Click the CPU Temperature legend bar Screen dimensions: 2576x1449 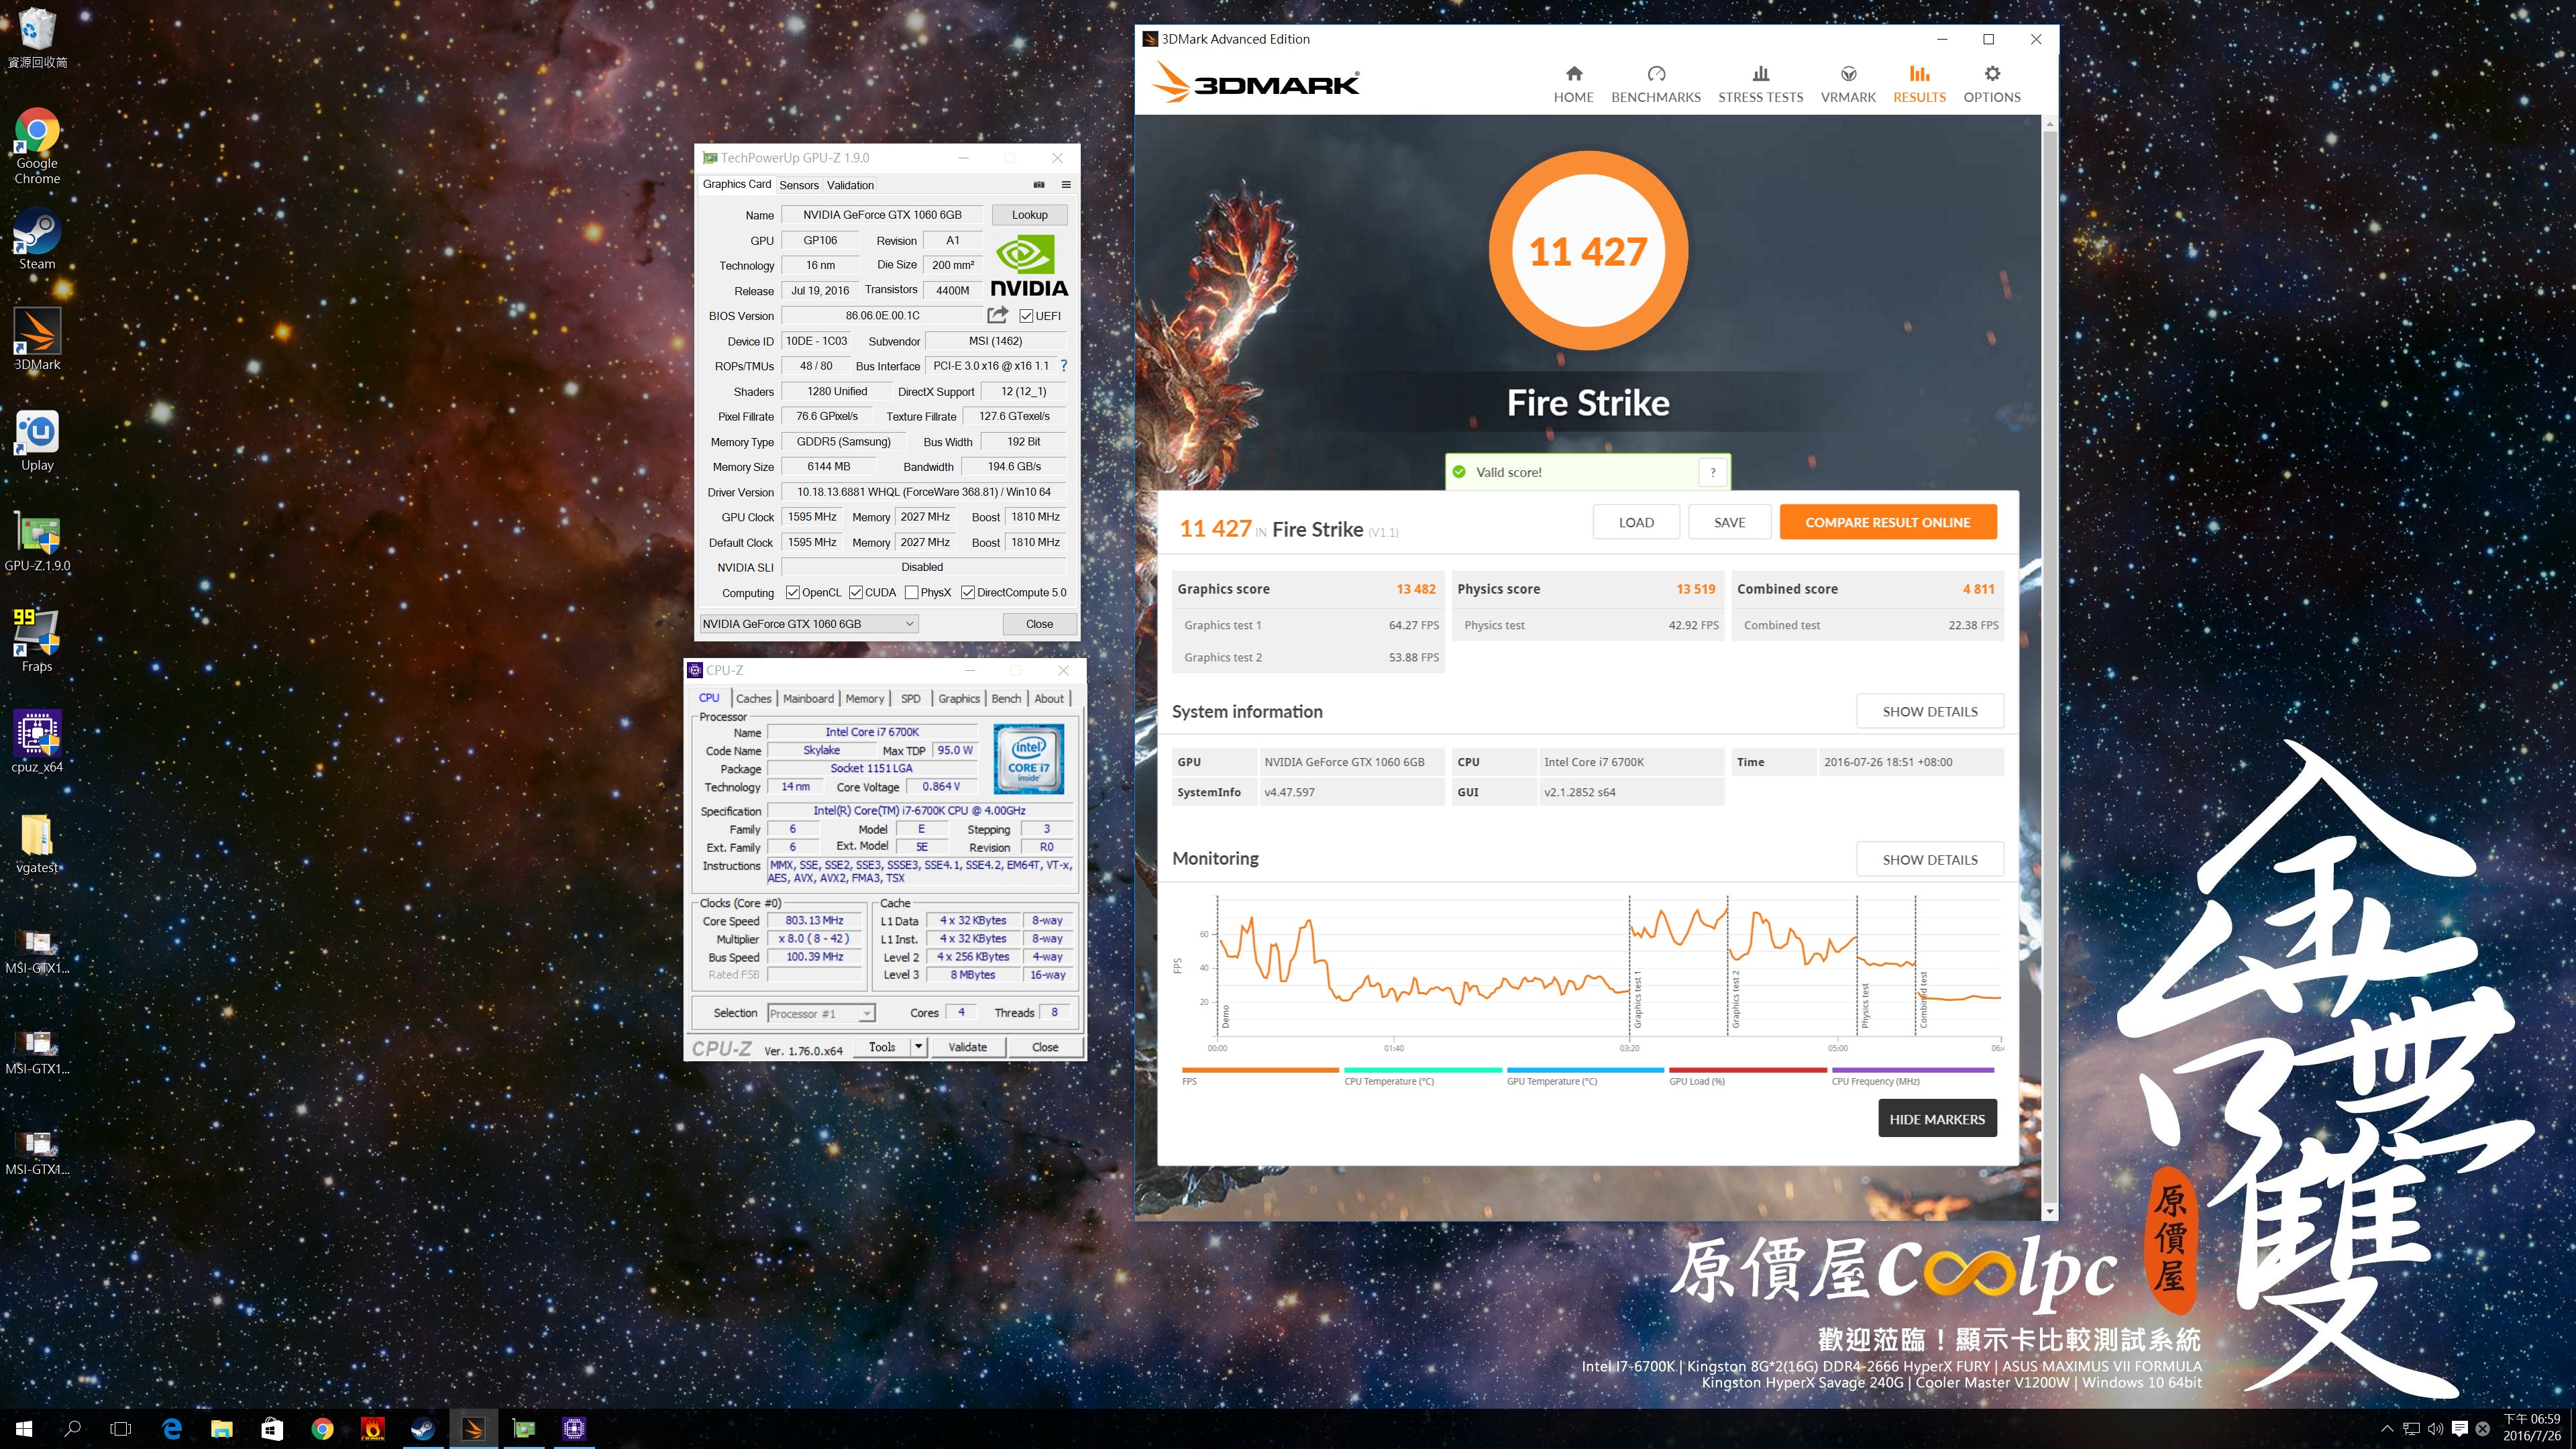(1422, 1071)
